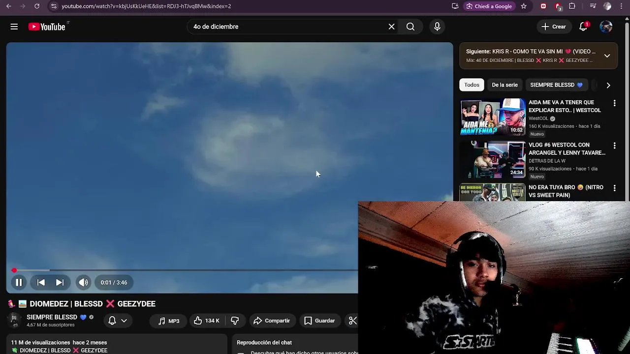Open the WestCOL channel name
Viewport: 630px width, 354px height.
pyautogui.click(x=538, y=118)
